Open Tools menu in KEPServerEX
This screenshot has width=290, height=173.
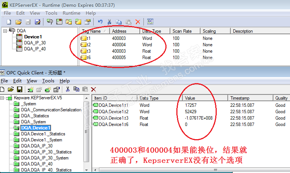[51, 13]
